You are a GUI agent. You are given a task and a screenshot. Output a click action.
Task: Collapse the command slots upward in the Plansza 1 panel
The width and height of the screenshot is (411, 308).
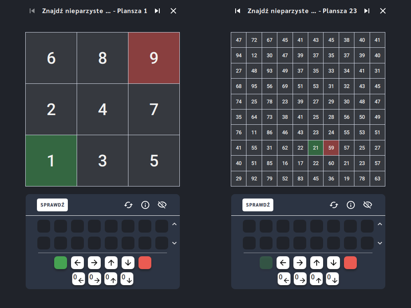point(174,224)
